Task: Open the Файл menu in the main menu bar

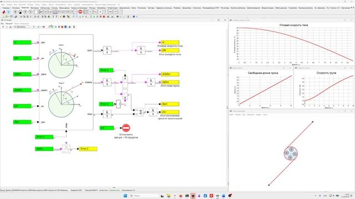Action: [x=3, y=4]
